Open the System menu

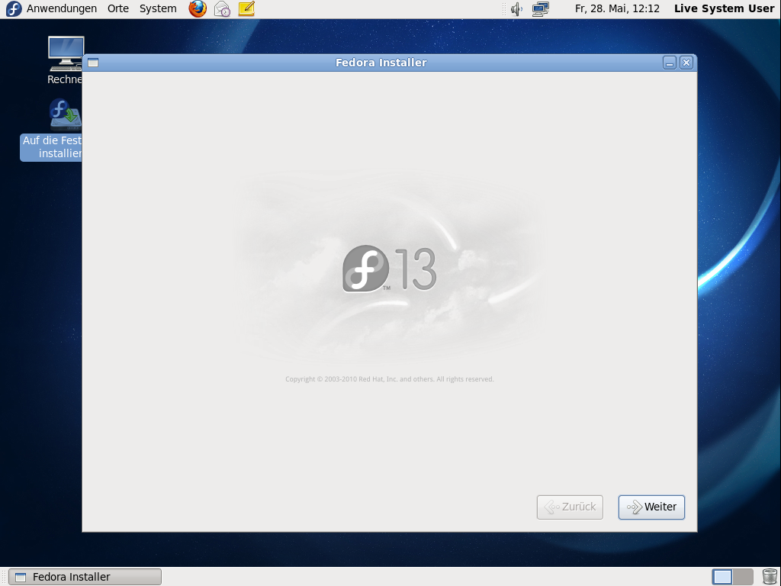(158, 8)
